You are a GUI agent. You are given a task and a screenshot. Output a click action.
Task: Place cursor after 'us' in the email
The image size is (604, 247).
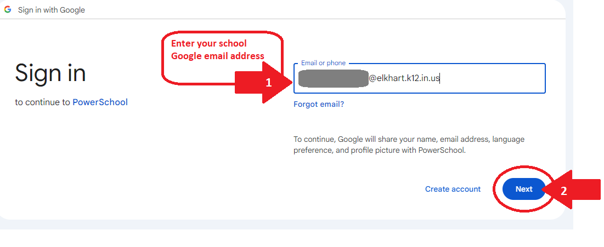[x=441, y=78]
